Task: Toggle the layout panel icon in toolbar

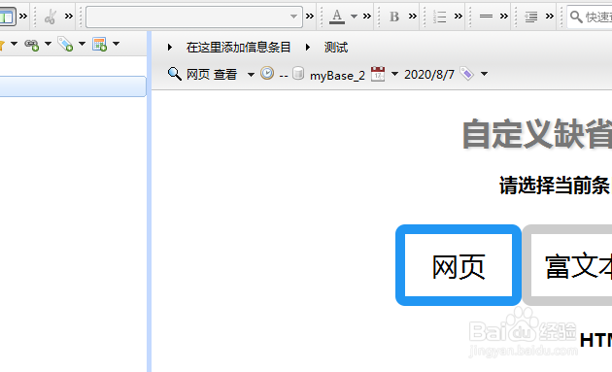Action: [7, 17]
